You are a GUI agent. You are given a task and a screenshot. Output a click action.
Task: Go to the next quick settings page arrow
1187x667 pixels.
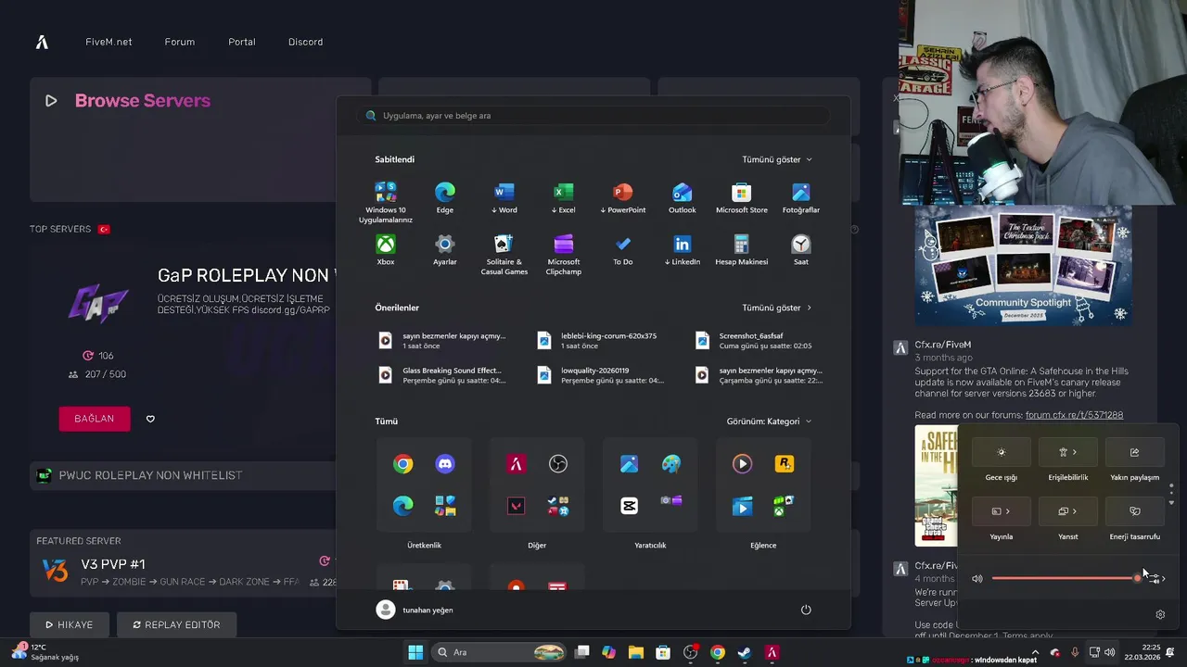(1171, 502)
